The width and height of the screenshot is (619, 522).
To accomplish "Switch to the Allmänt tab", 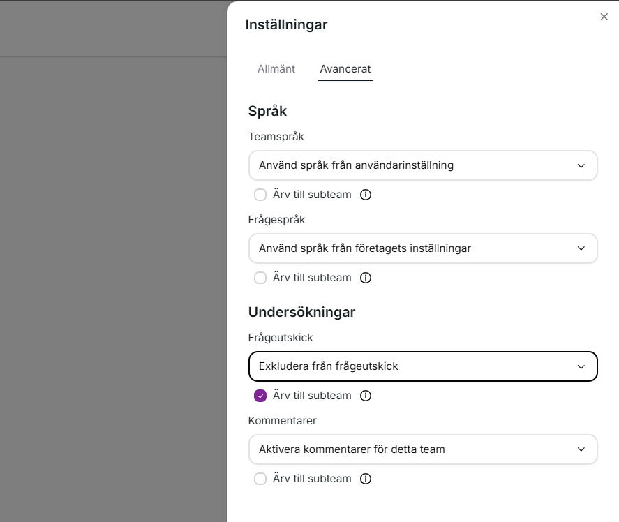I will 276,69.
